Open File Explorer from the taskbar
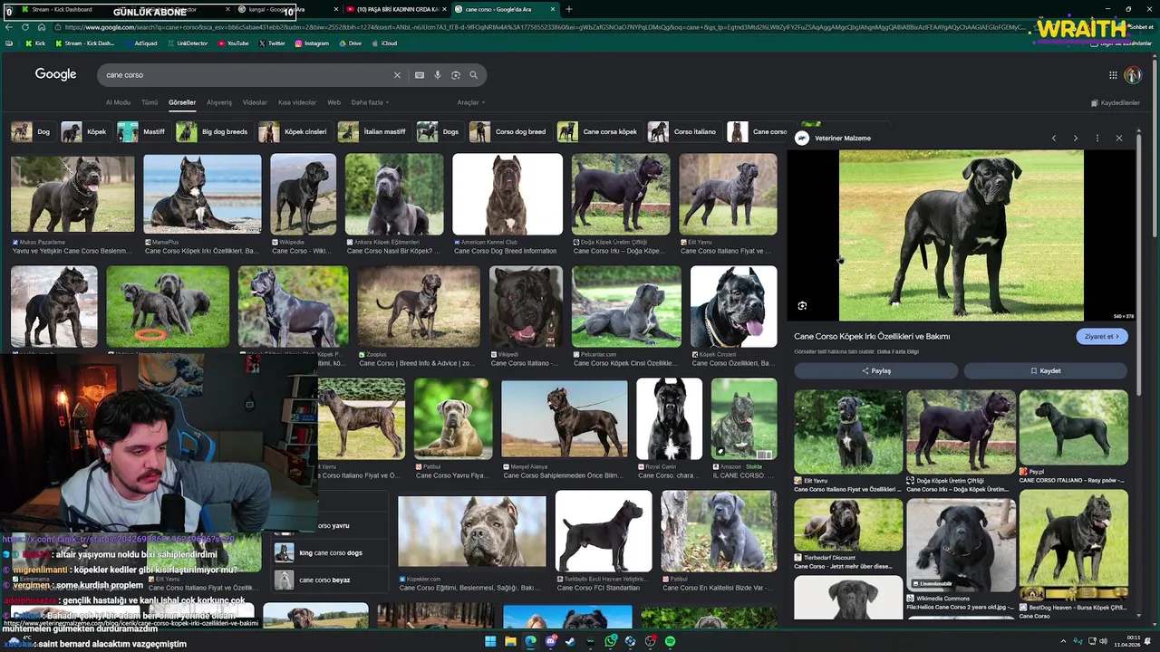This screenshot has width=1160, height=652. click(x=510, y=641)
